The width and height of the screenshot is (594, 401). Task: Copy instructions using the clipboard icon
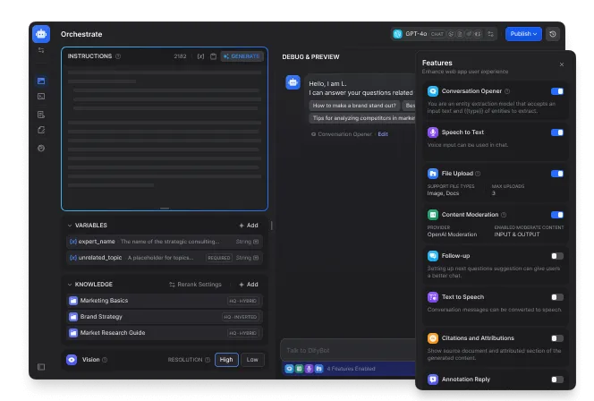pos(213,56)
